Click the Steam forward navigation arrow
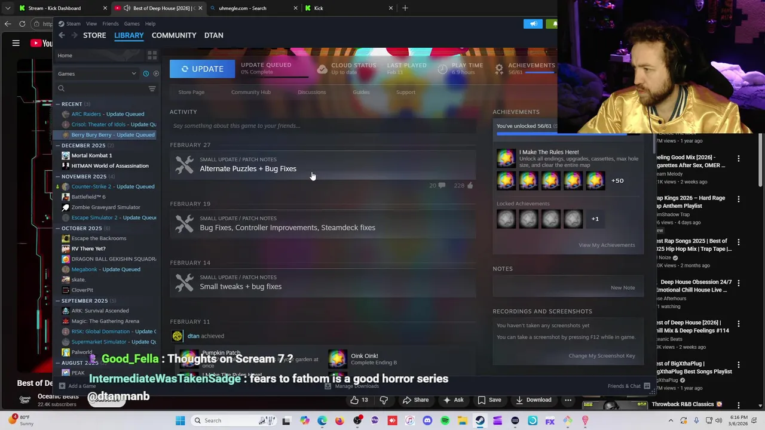765x430 pixels. point(74,35)
